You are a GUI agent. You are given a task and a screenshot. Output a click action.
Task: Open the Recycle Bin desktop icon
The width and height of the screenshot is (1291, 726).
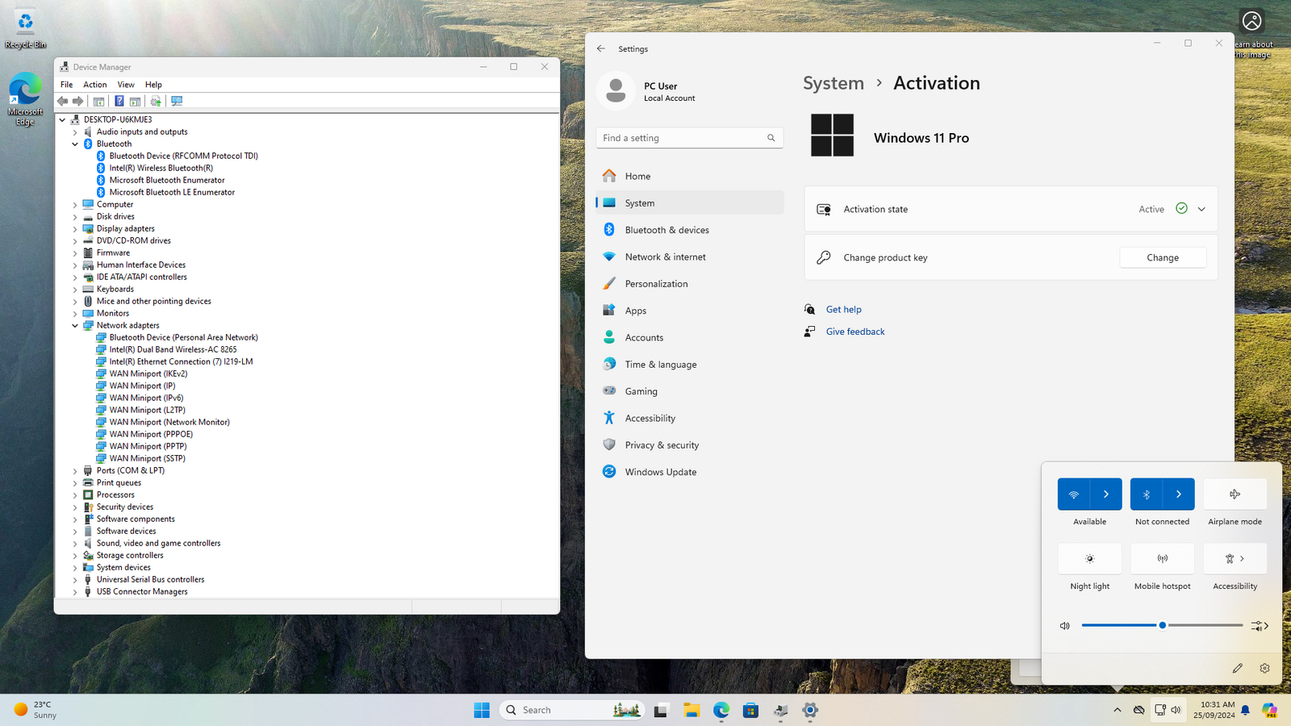point(26,29)
